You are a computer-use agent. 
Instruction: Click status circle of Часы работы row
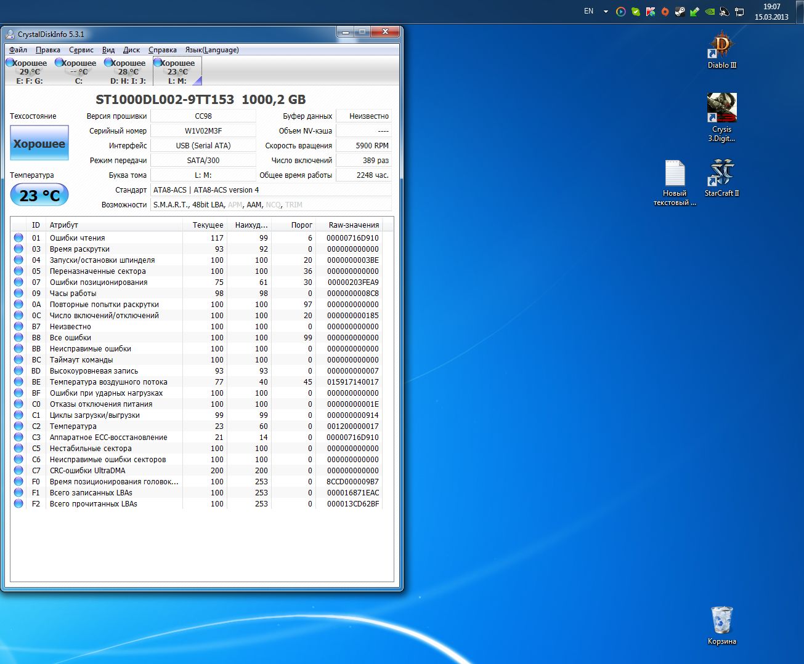18,293
